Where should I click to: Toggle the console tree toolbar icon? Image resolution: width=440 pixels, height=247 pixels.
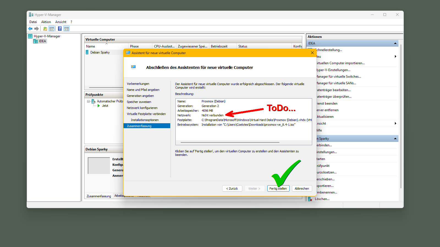pyautogui.click(x=52, y=29)
